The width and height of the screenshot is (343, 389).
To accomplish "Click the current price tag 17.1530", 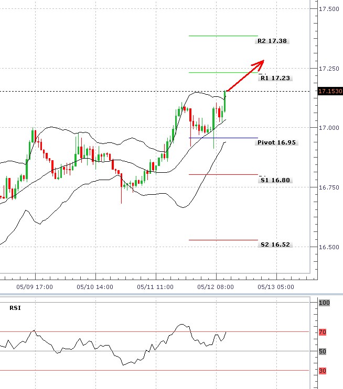I will [330, 91].
